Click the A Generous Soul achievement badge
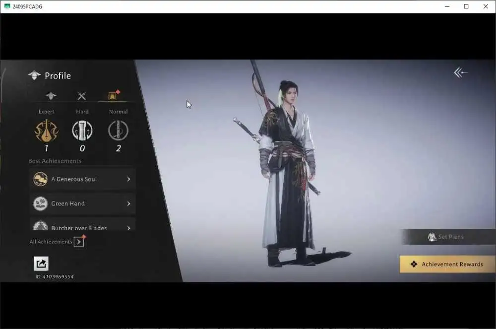 (41, 179)
